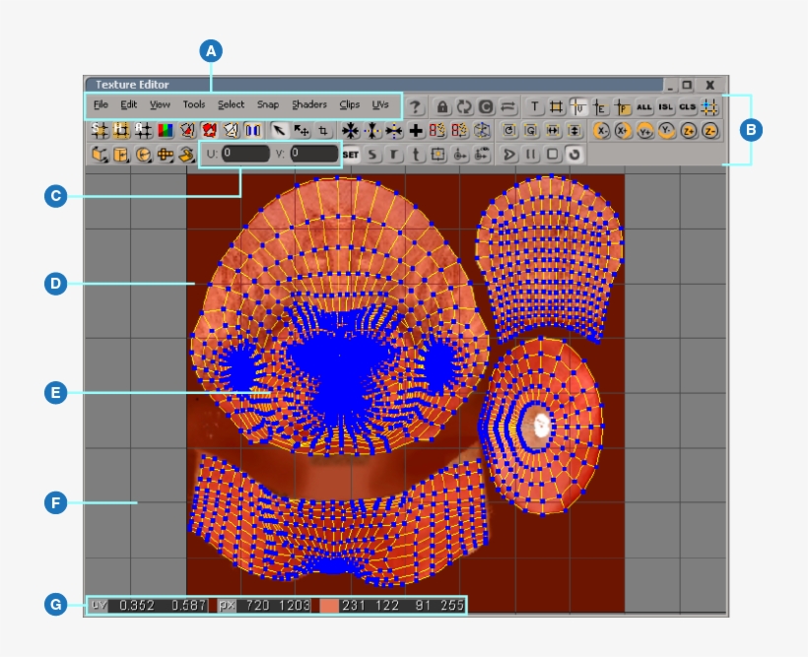Viewport: 808px width, 657px height.
Task: Click the ALL selection button
Action: 644,106
